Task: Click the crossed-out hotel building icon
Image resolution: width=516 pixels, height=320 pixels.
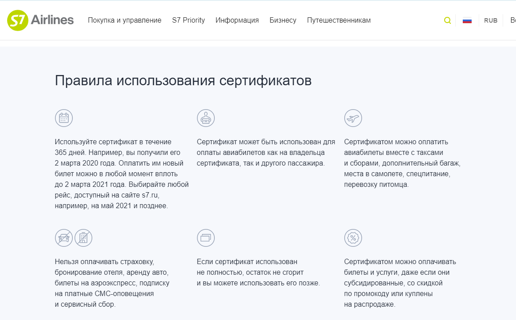Action: 83,238
